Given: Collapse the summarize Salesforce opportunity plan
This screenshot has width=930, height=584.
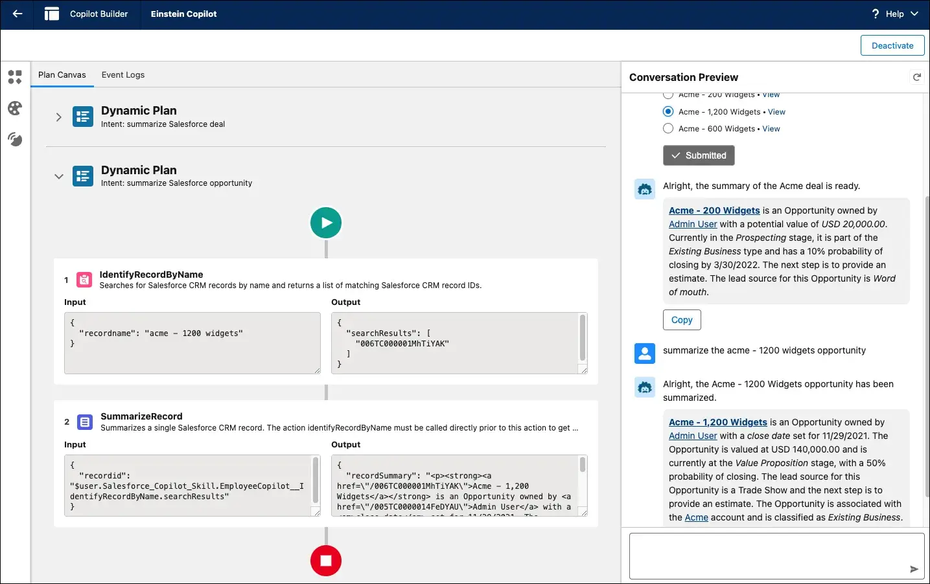Looking at the screenshot, I should pos(58,176).
